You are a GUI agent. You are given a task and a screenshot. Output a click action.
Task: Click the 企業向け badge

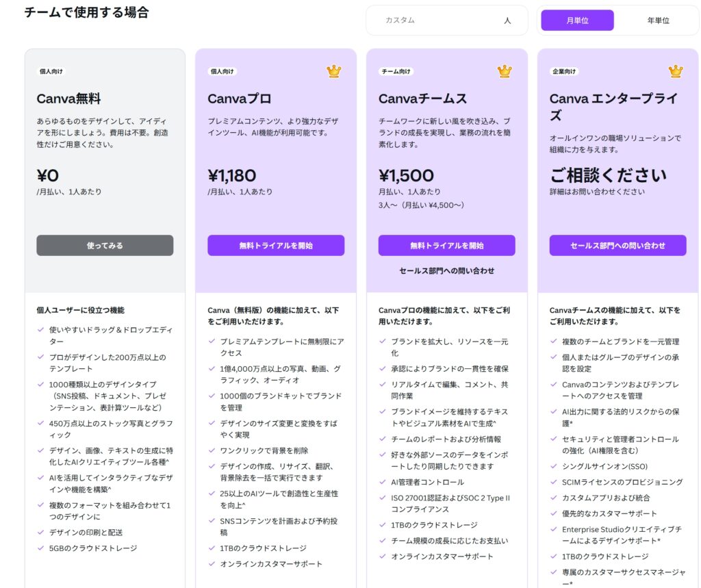tap(564, 71)
